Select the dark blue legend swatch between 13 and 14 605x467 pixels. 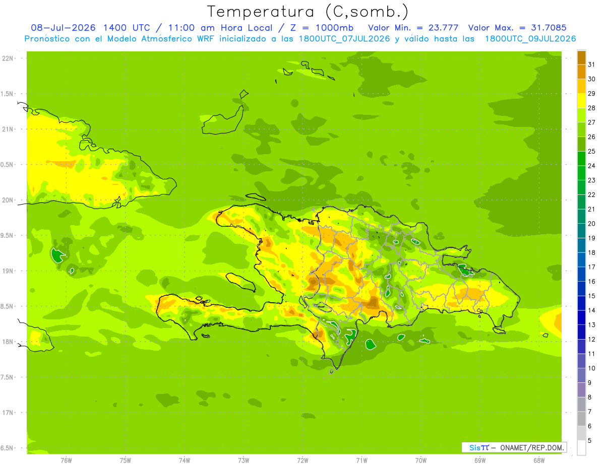[581, 317]
